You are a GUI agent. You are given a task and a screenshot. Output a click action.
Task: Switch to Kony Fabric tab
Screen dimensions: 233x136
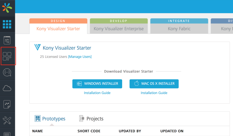(x=179, y=26)
